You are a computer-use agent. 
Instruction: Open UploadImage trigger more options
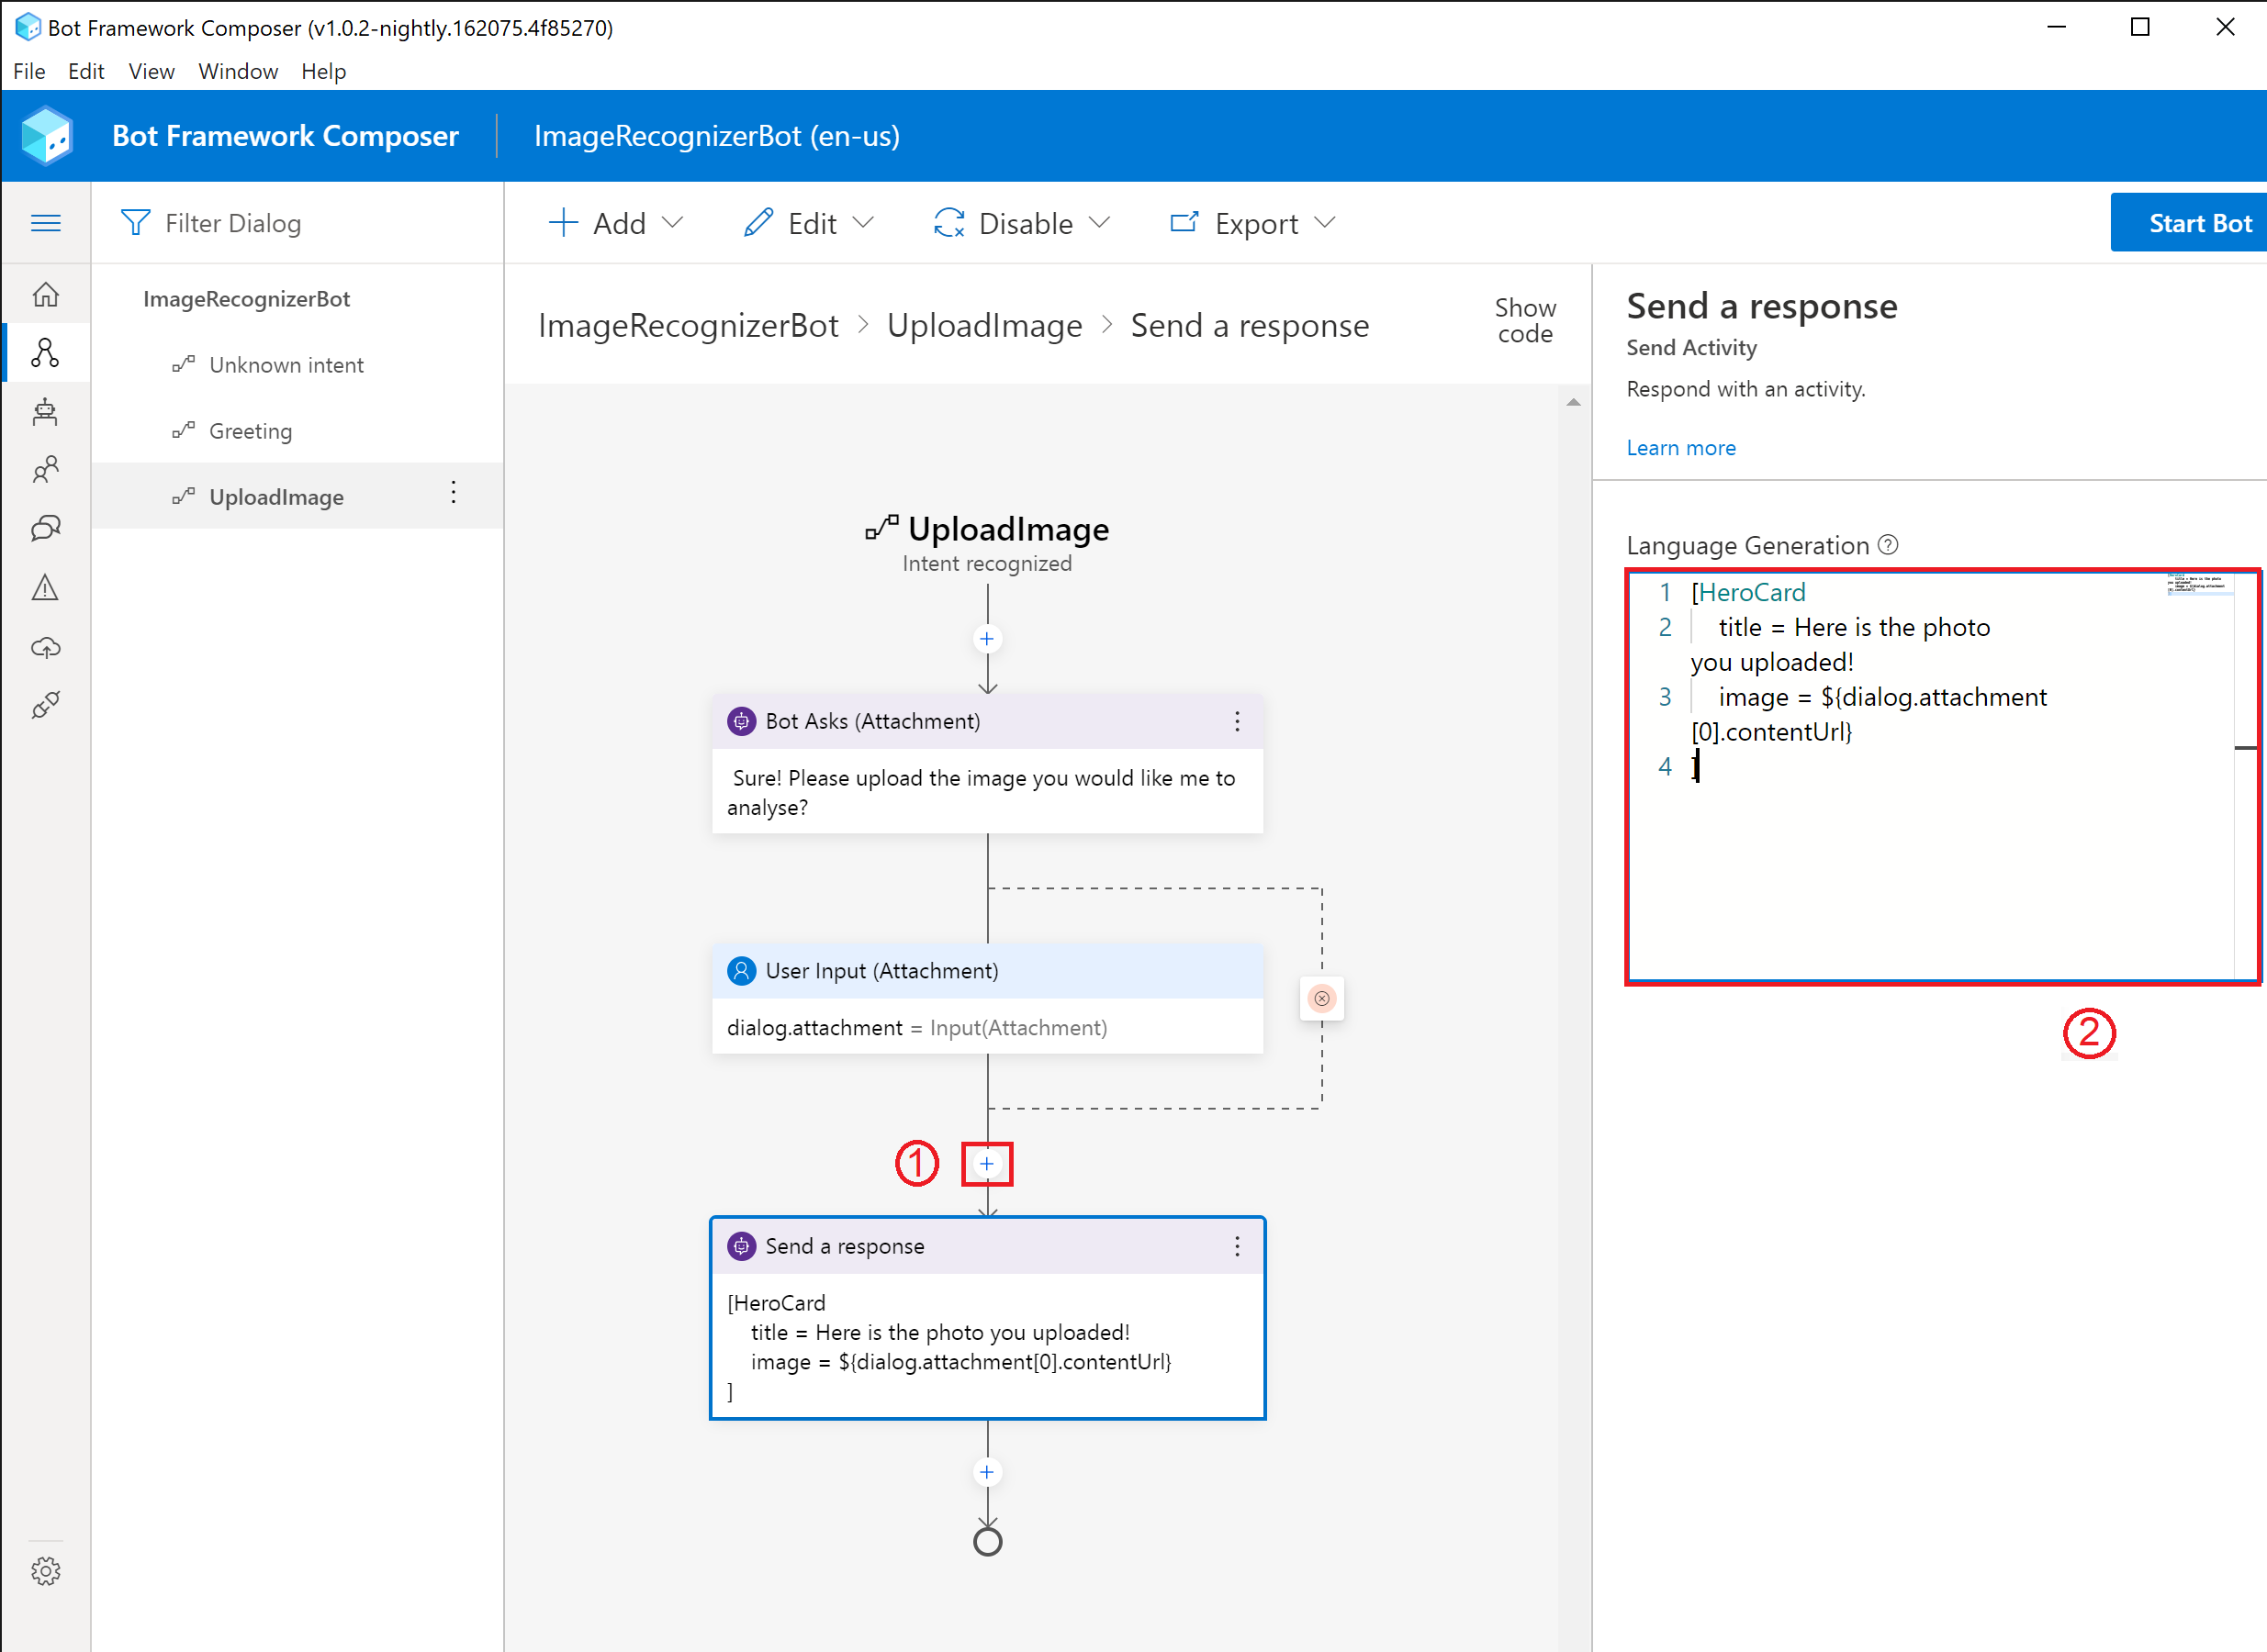point(454,493)
